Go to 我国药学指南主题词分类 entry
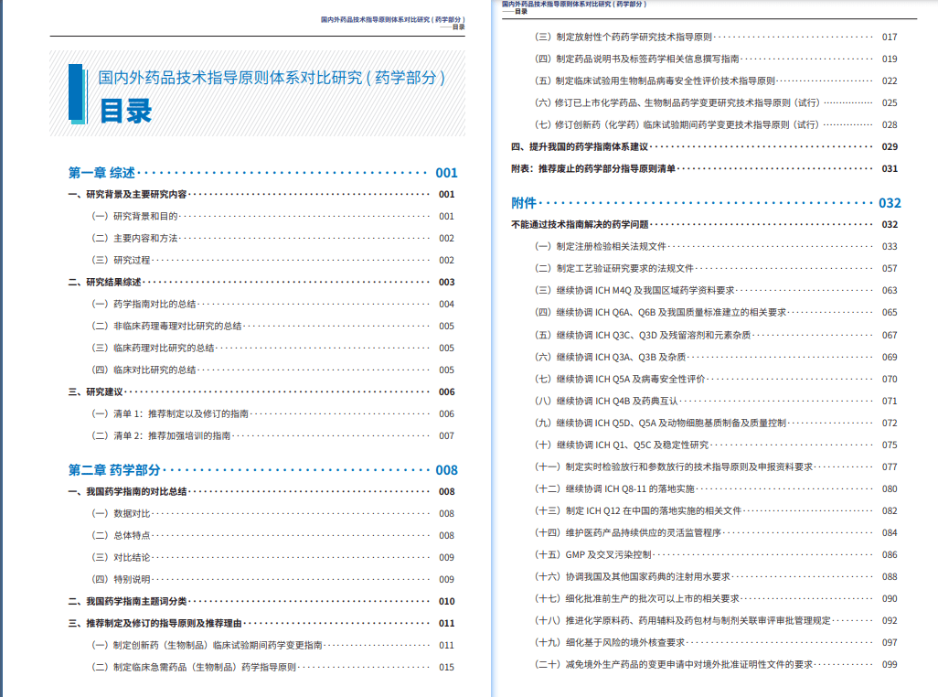938x697 pixels. (261, 601)
